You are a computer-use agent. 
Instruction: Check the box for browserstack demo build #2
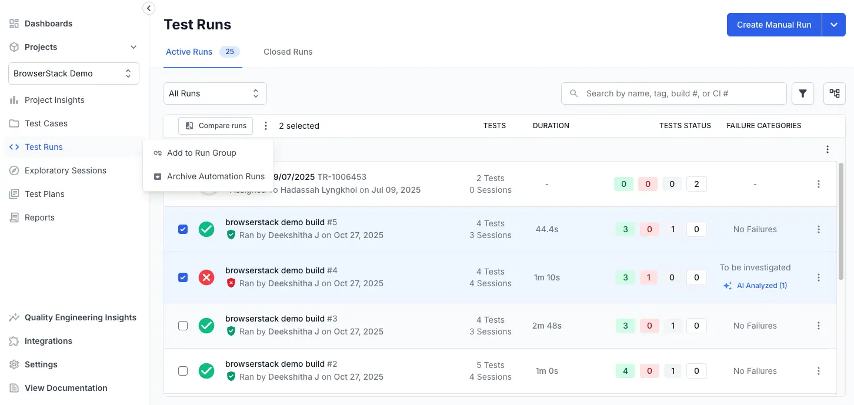183,371
